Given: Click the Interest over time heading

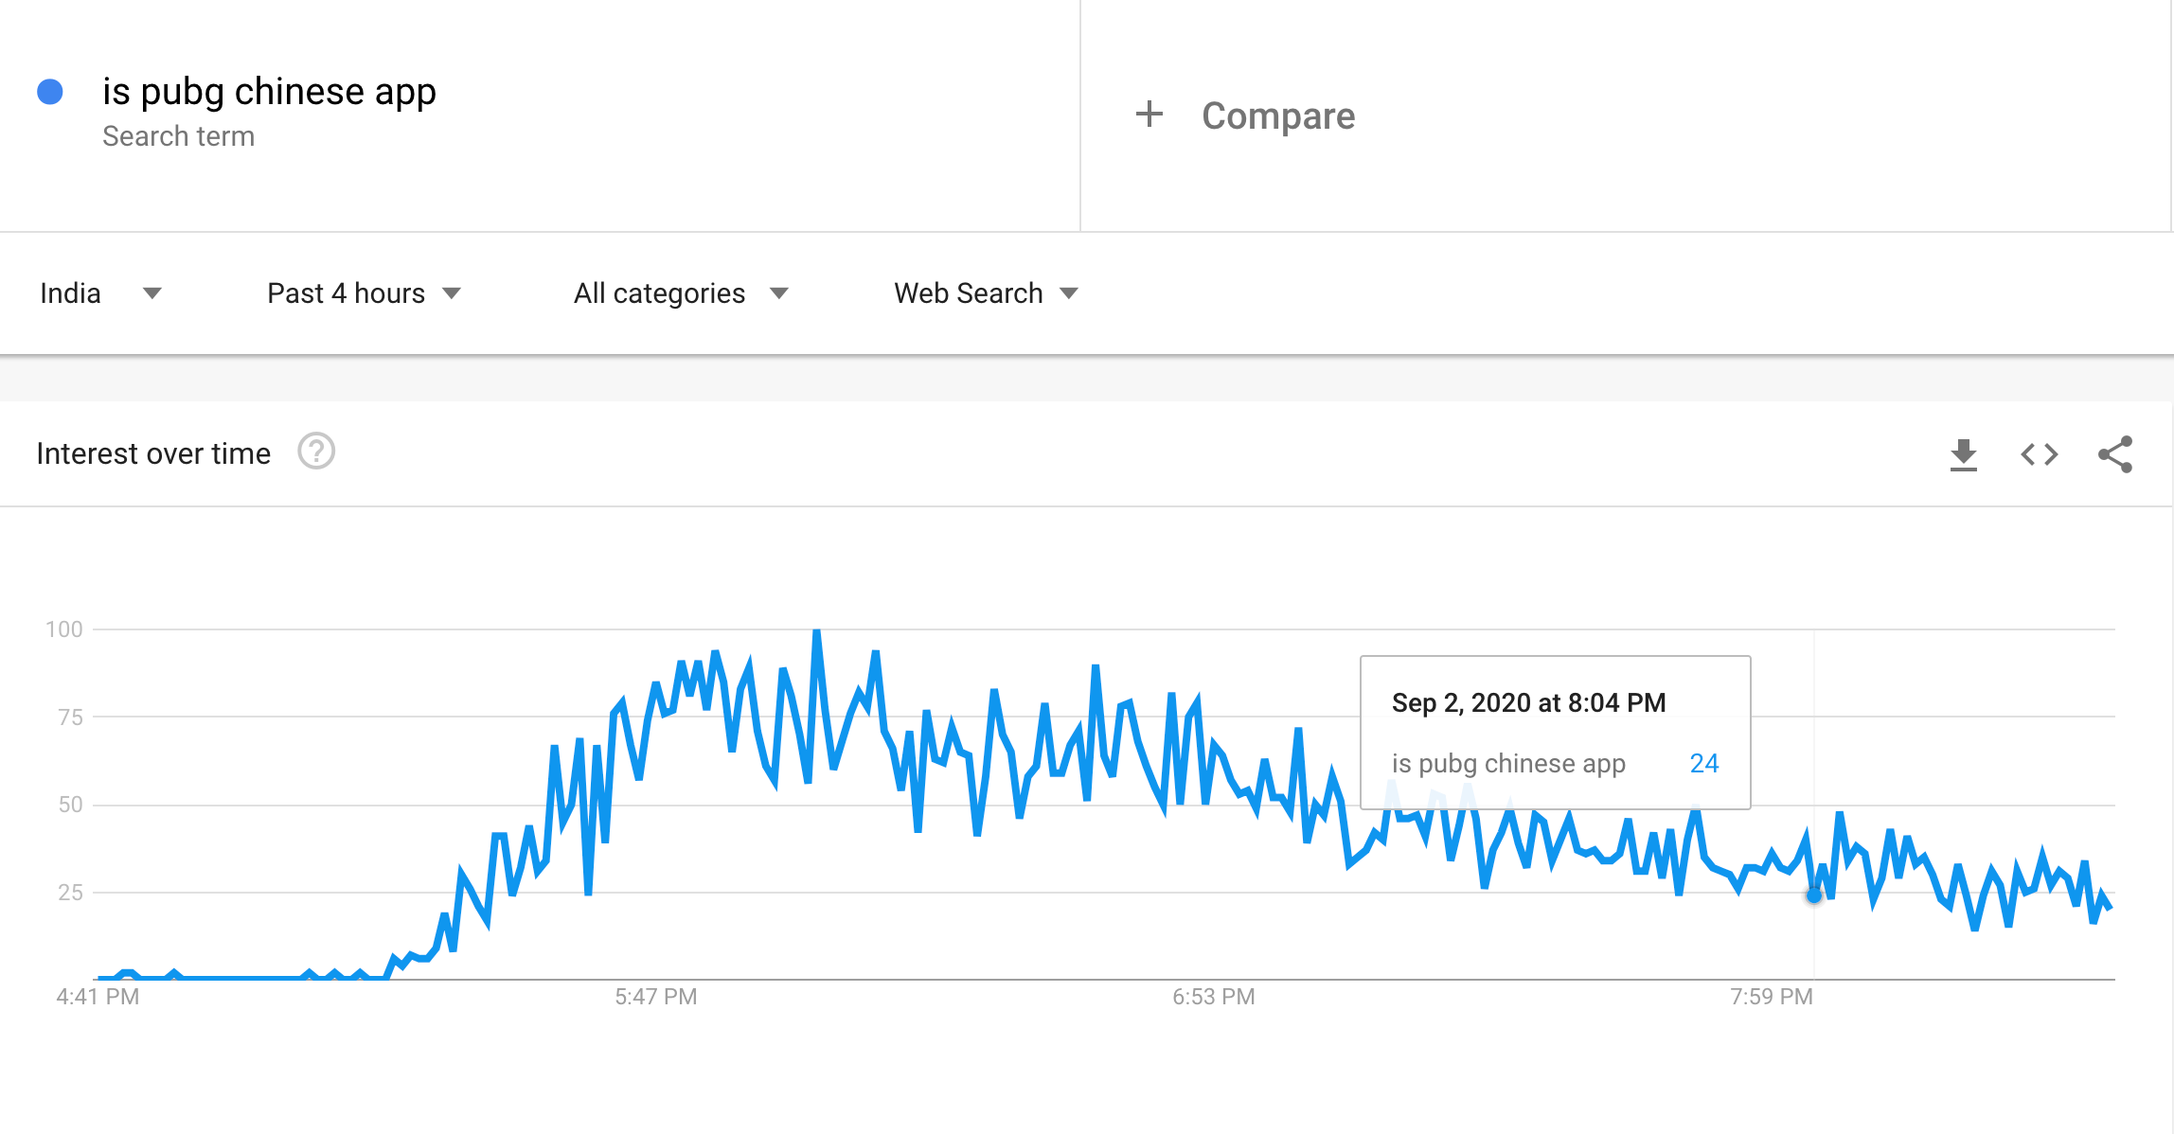Looking at the screenshot, I should (153, 453).
